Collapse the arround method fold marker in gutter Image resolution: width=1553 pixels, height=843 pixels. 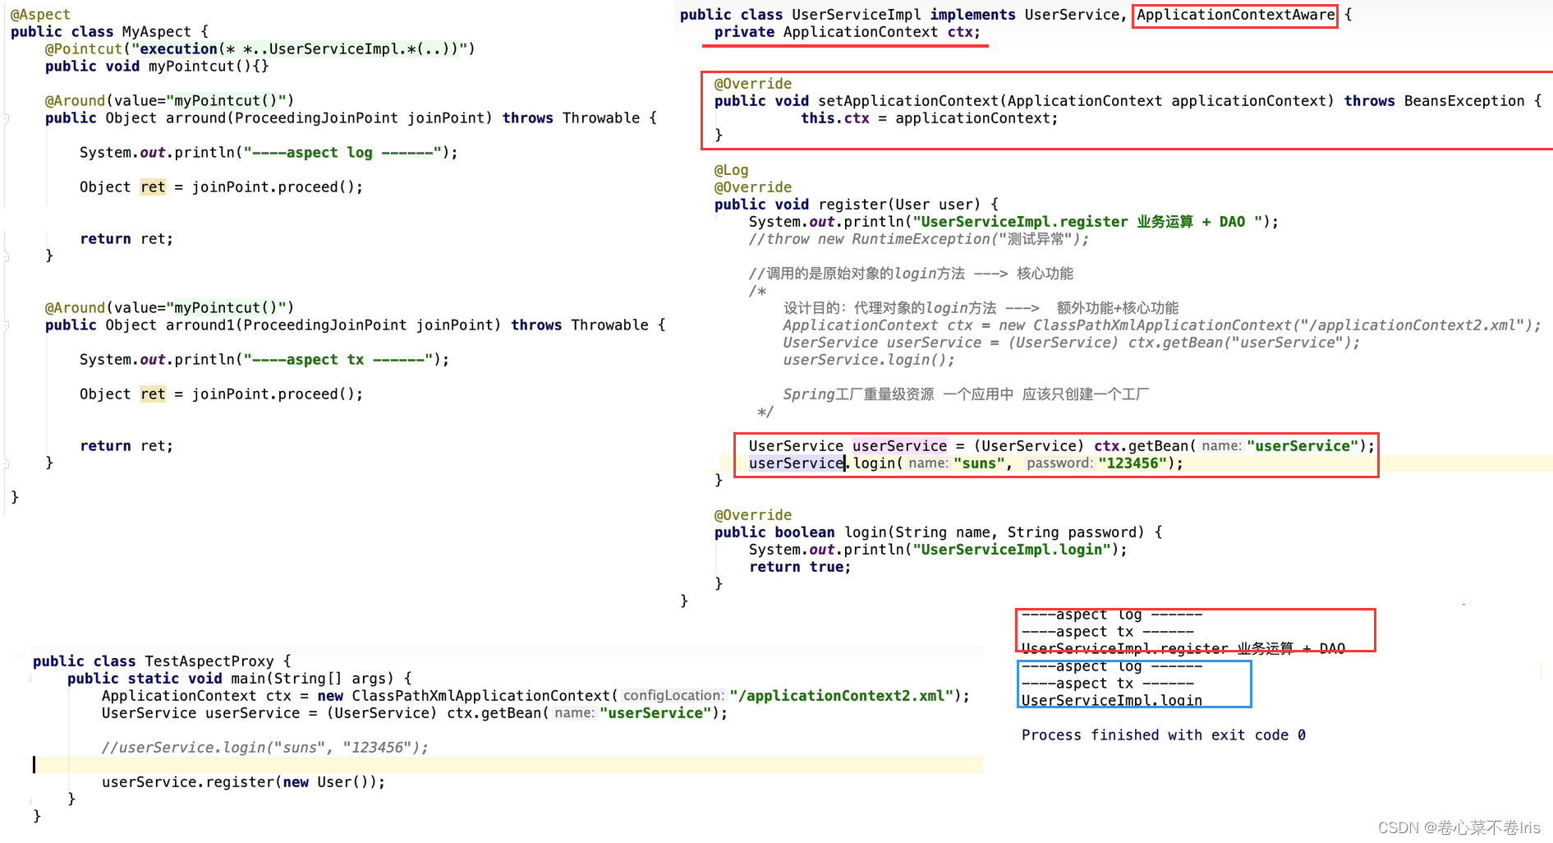click(6, 118)
